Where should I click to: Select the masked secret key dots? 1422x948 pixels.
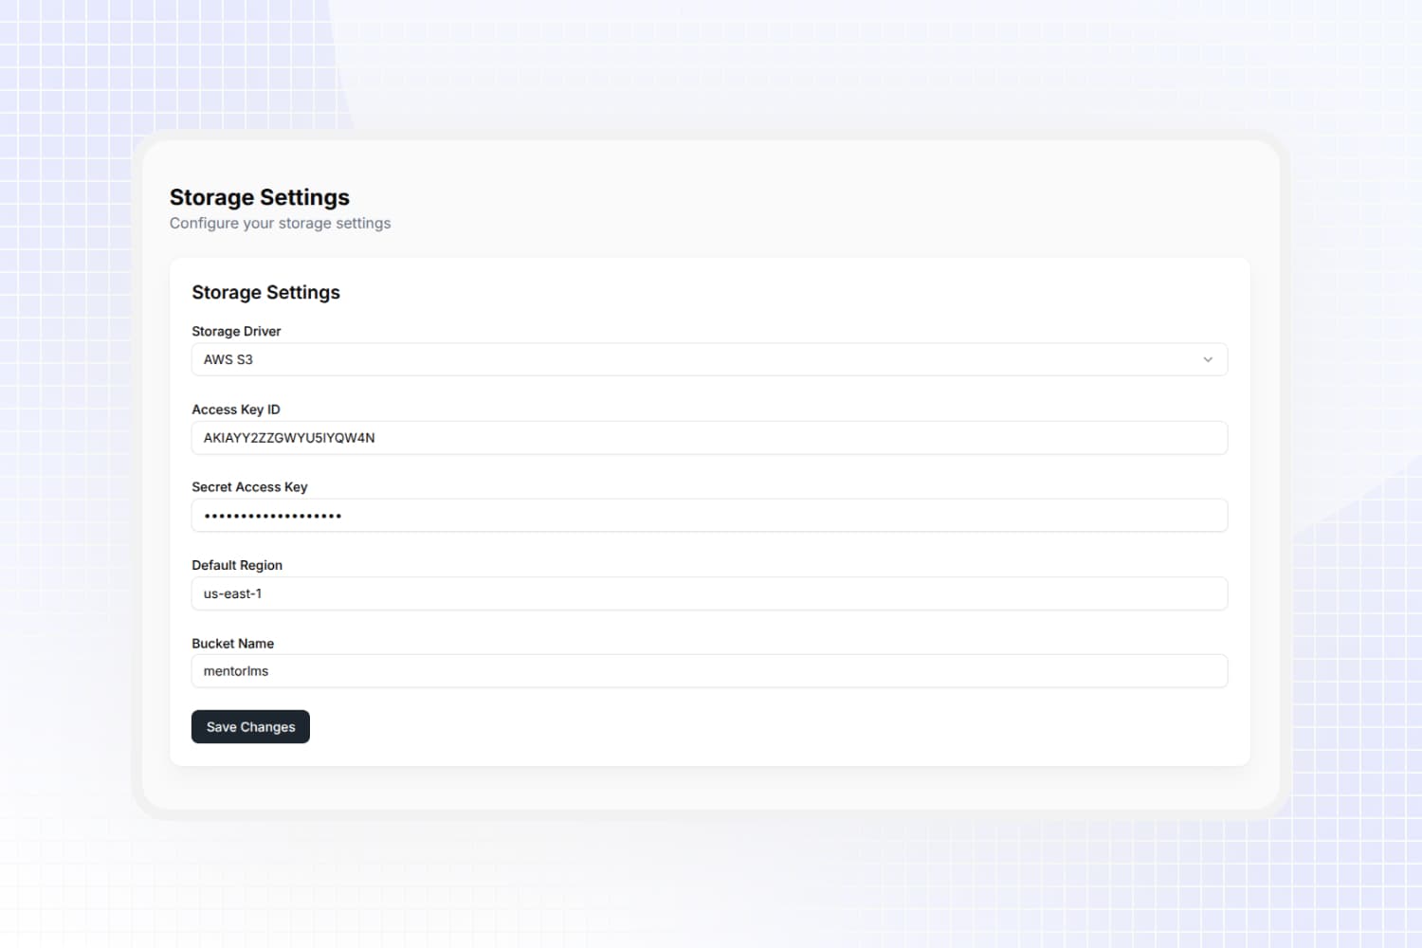272,515
